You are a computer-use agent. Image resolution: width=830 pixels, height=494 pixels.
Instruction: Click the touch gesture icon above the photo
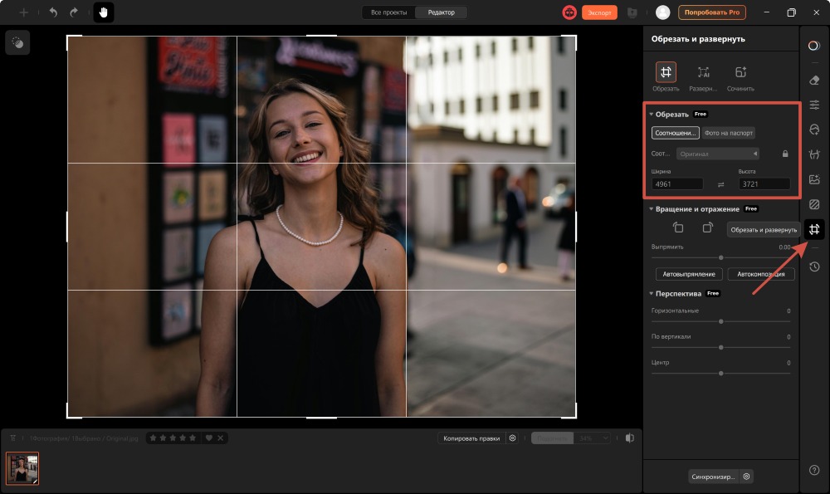click(17, 42)
